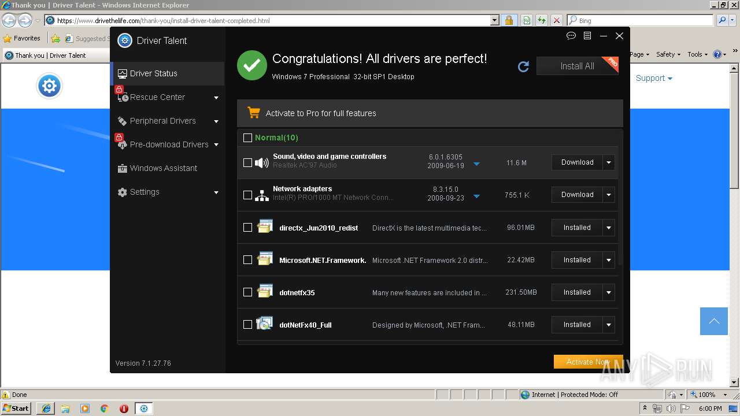The height and width of the screenshot is (416, 740).
Task: Click the shopping cart activate icon
Action: click(x=253, y=113)
